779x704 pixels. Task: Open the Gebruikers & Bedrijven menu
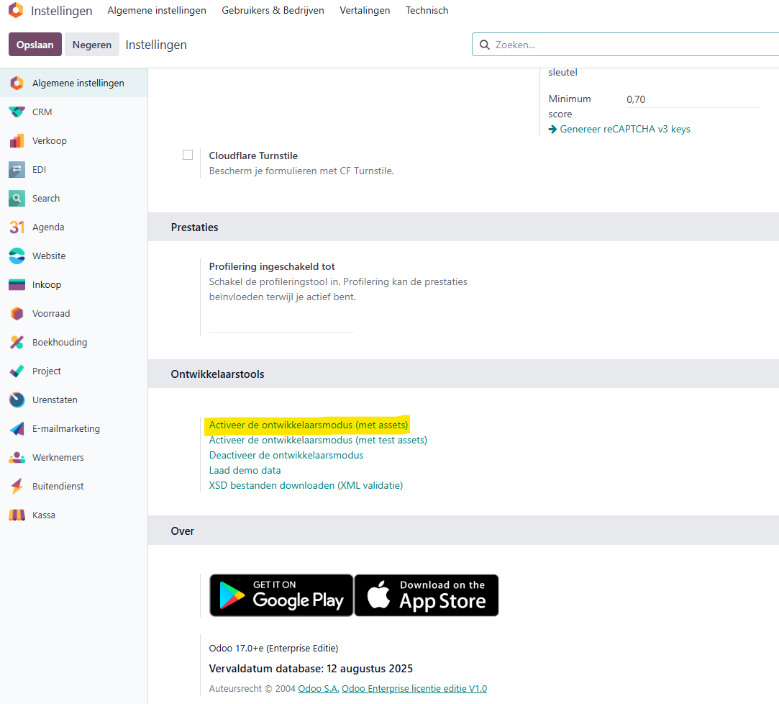pyautogui.click(x=273, y=11)
